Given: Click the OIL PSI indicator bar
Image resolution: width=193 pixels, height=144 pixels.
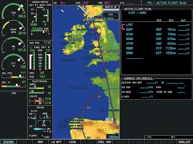Looking at the screenshot, I should point(14,76).
